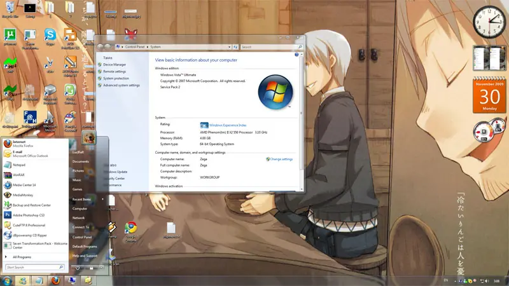Screen dimensions: 509x286
Task: Click the taskbar clock
Action: [x=496, y=281]
